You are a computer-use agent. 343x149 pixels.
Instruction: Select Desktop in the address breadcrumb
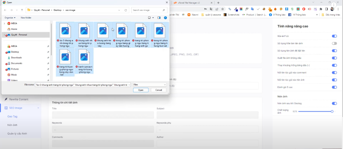[x=57, y=10]
